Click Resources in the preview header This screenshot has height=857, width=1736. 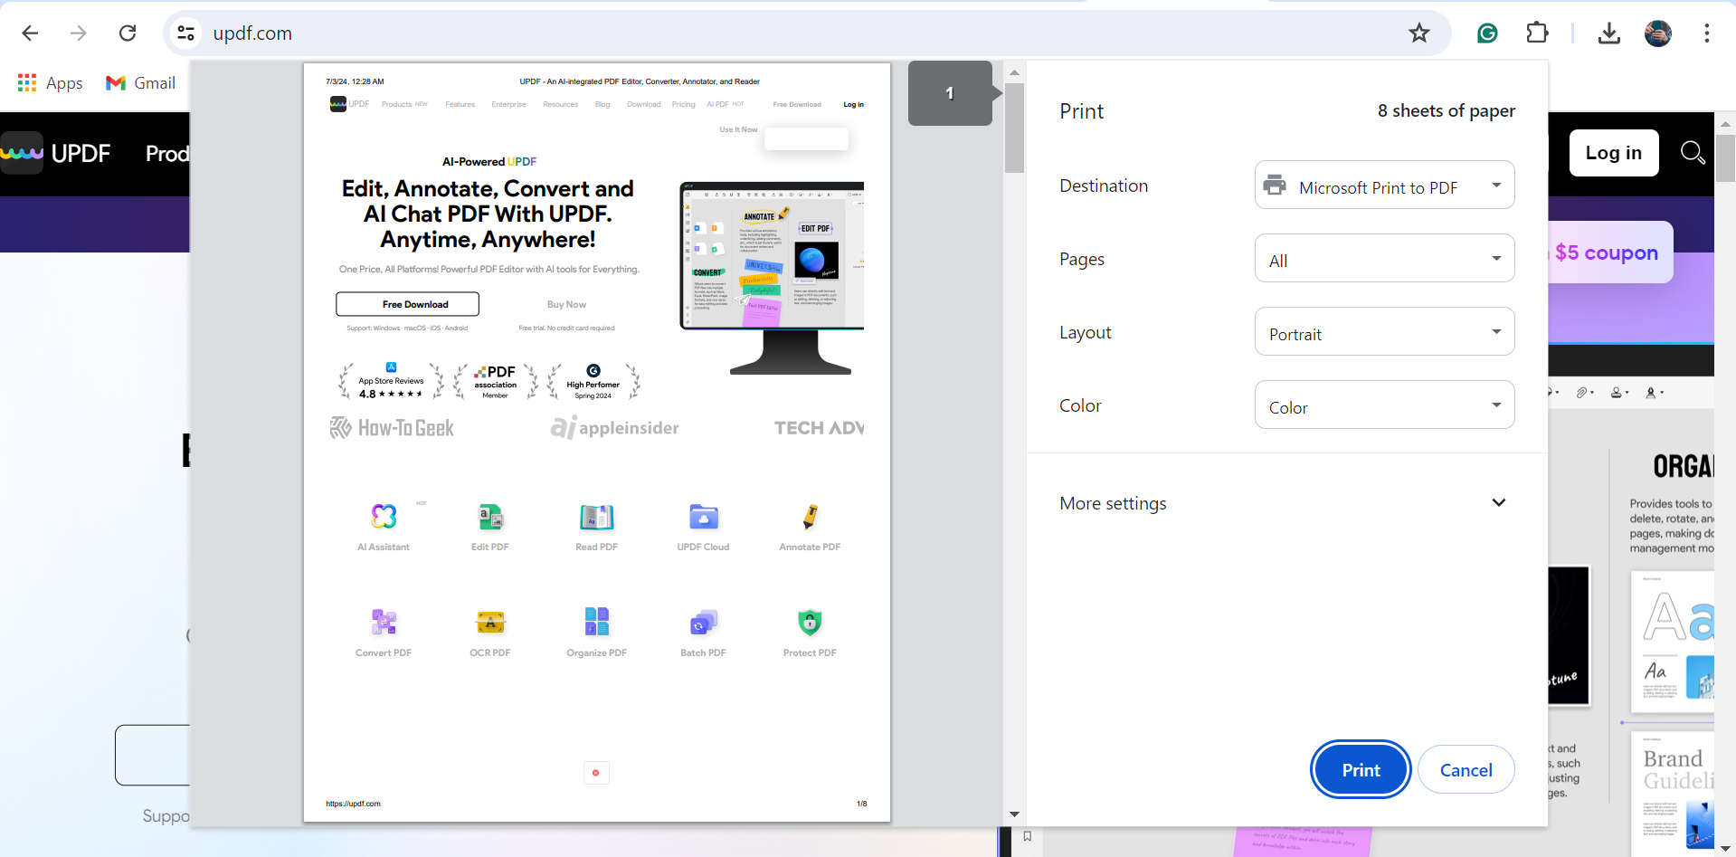click(560, 104)
